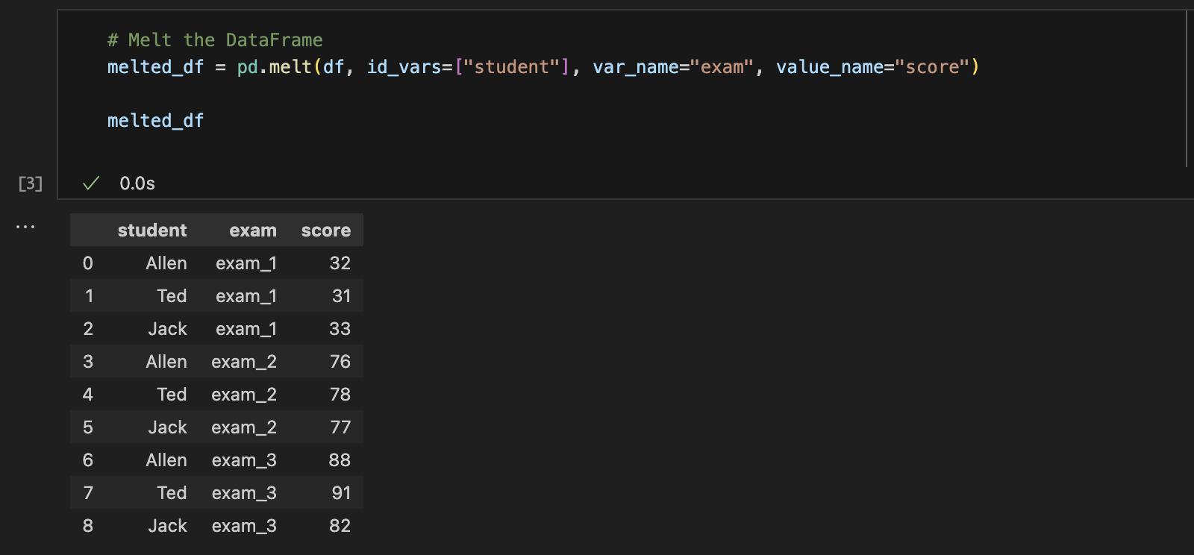Click the green checkmark execution success icon
The width and height of the screenshot is (1194, 555).
[91, 184]
